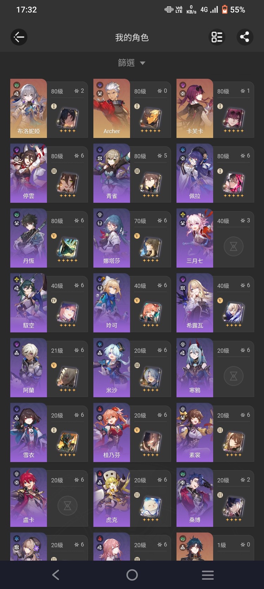
Task: Expand the 篩選 filter dropdown
Action: (x=132, y=63)
